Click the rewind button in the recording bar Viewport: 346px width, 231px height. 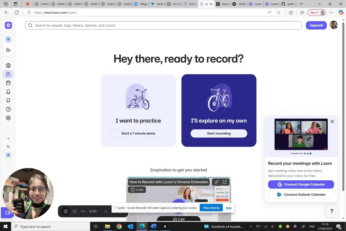(83, 211)
